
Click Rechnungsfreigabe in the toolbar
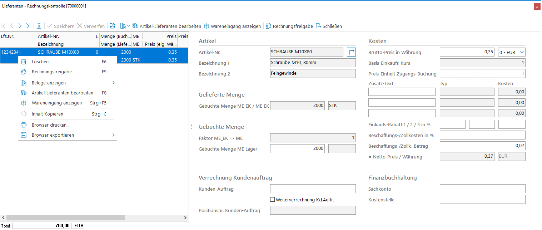point(289,26)
